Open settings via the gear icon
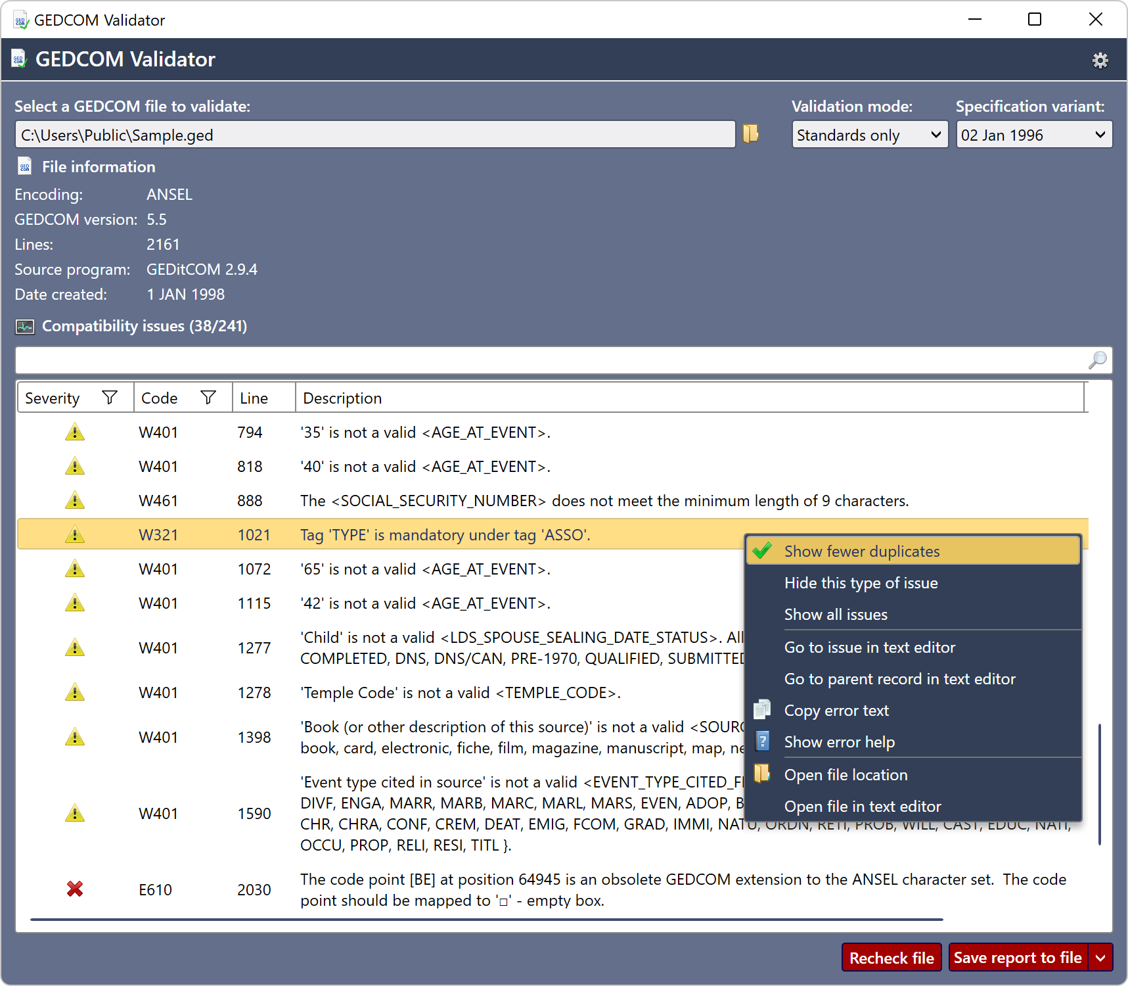The image size is (1128, 986). 1100,59
